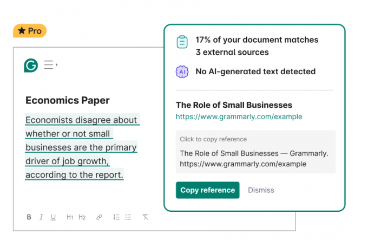Click the Pro star badge
The height and width of the screenshot is (240, 368).
(30, 31)
